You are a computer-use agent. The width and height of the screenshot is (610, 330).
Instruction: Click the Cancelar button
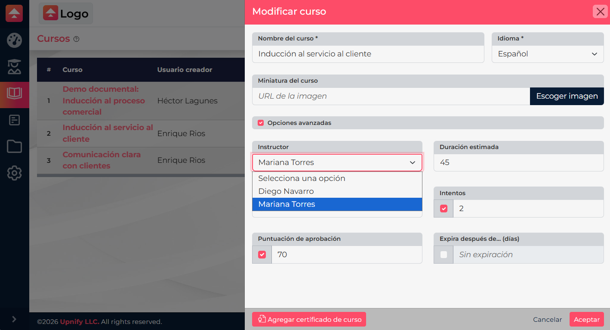[x=548, y=319]
